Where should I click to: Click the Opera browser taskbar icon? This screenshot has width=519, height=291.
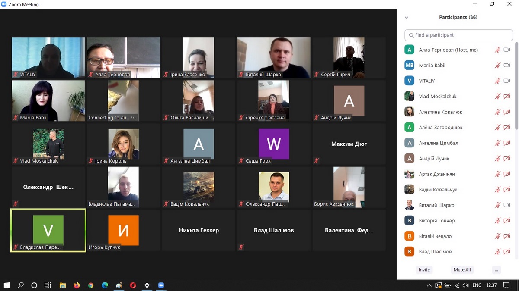[x=133, y=285]
